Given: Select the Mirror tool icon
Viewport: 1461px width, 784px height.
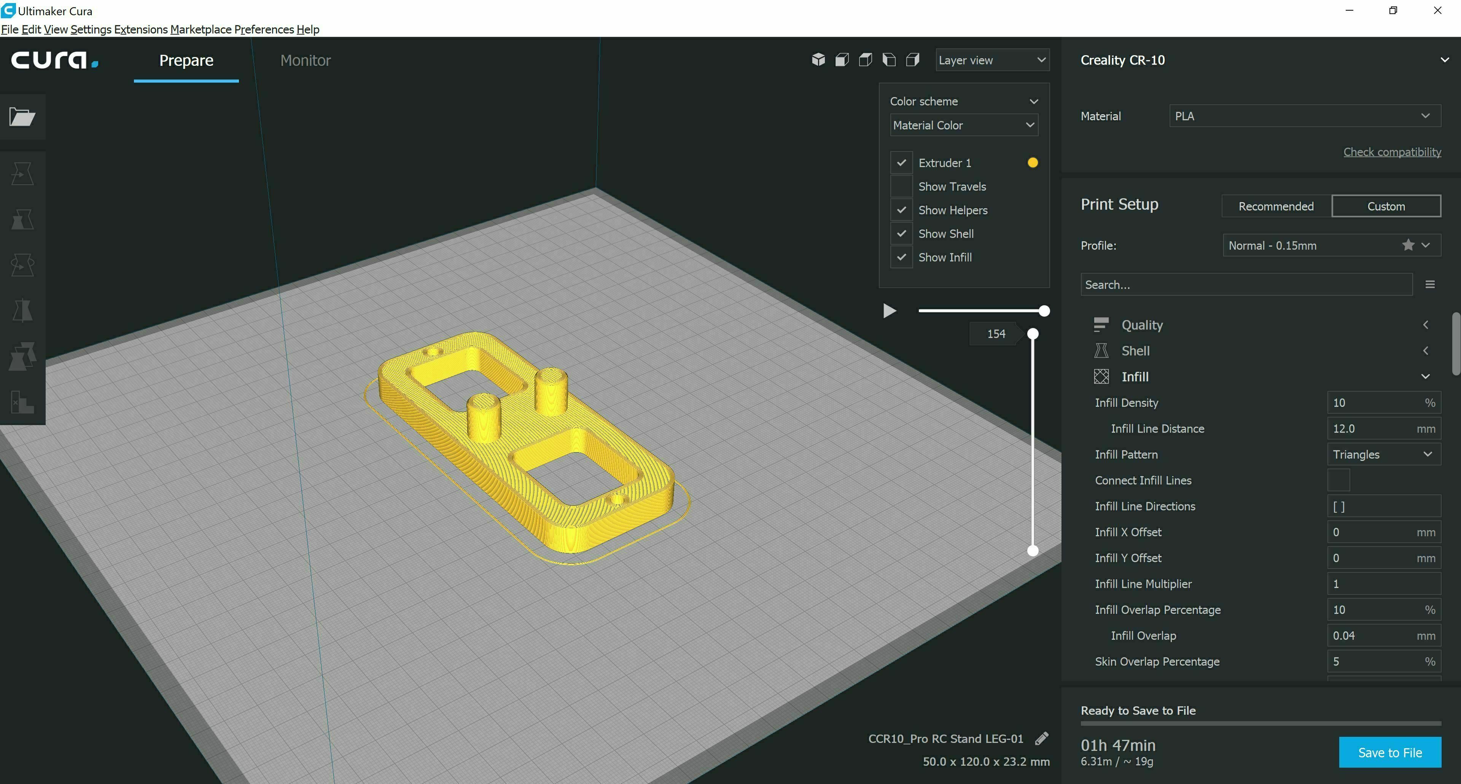Looking at the screenshot, I should point(22,310).
